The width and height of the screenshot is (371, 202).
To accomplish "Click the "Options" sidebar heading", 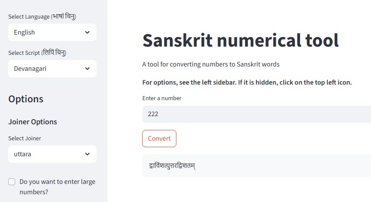I will click(26, 99).
